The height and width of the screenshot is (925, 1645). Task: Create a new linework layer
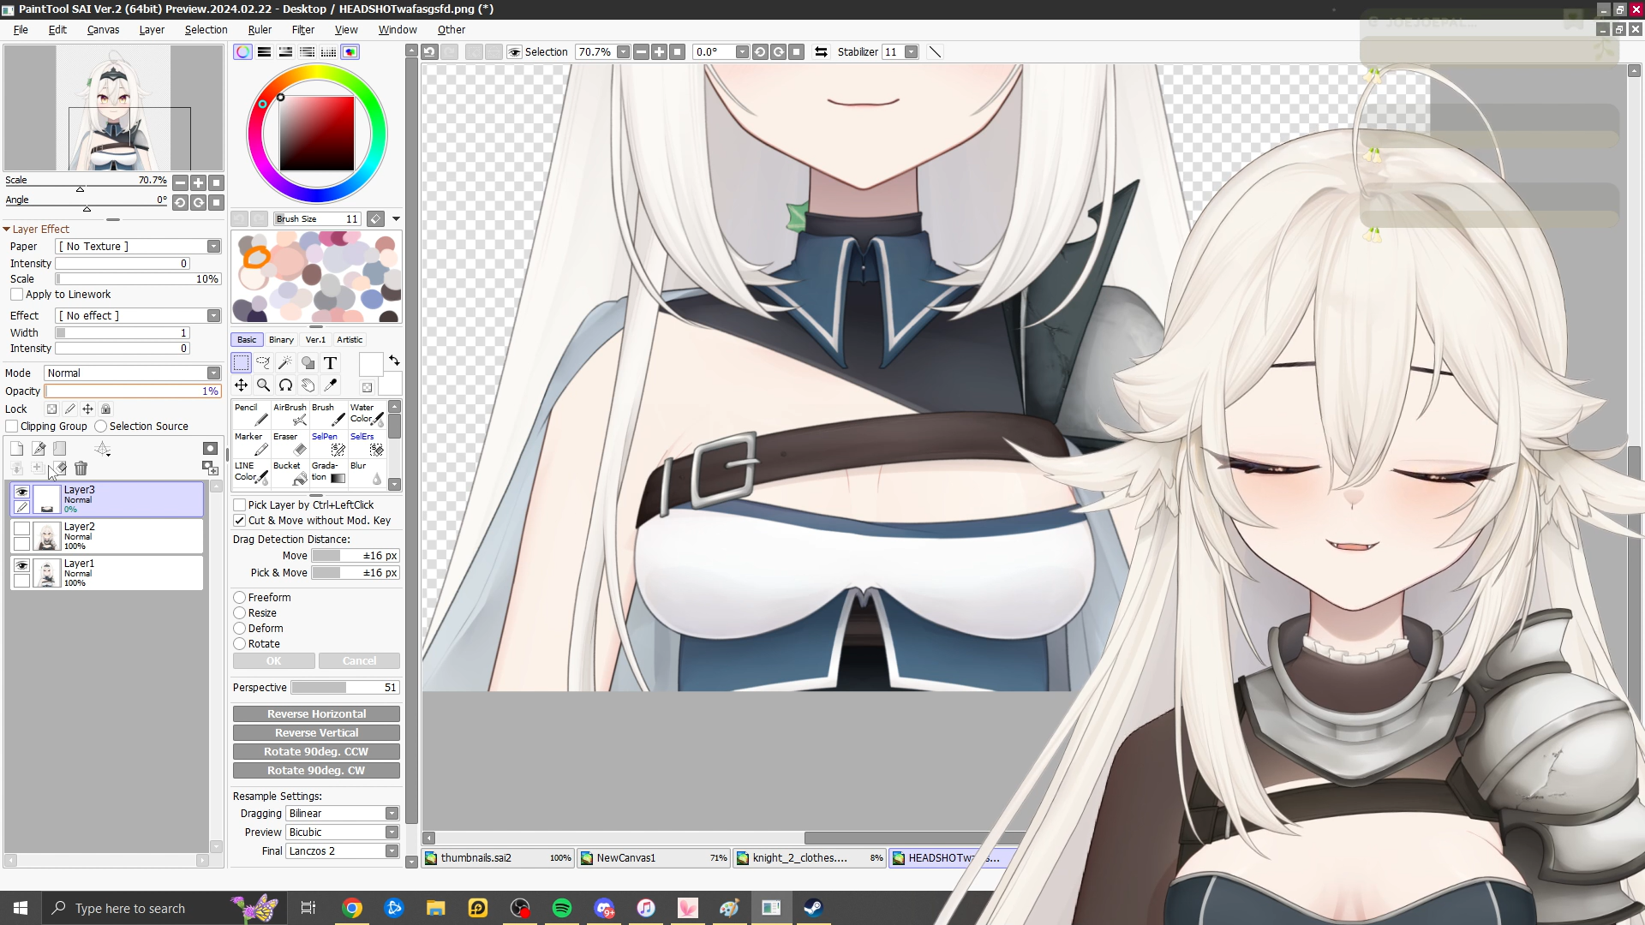39,449
